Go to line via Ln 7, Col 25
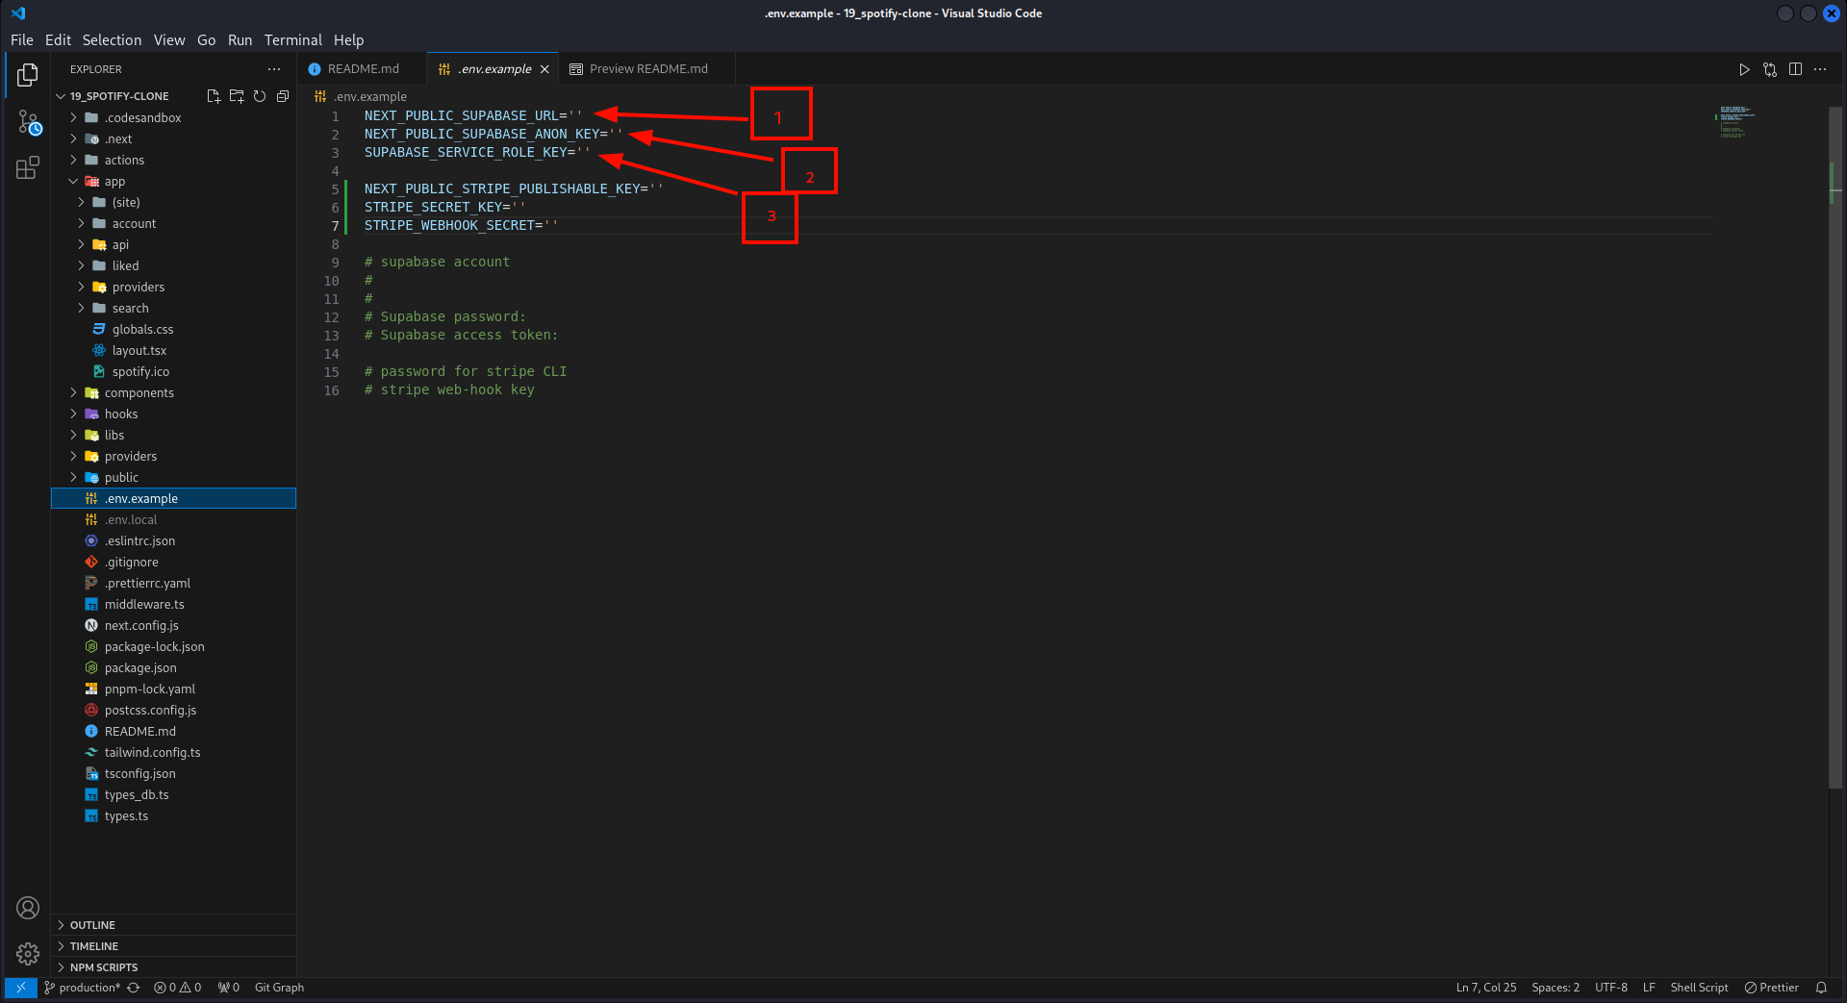The width and height of the screenshot is (1847, 1003). tap(1486, 988)
